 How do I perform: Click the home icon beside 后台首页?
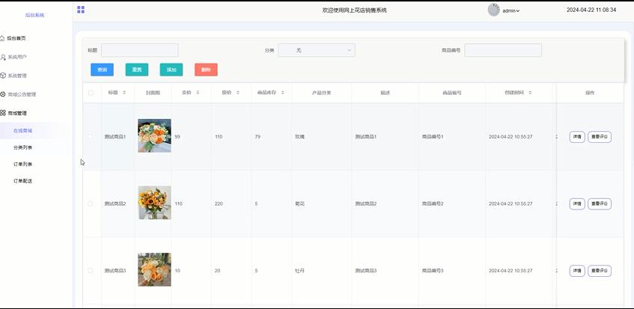(x=2, y=38)
